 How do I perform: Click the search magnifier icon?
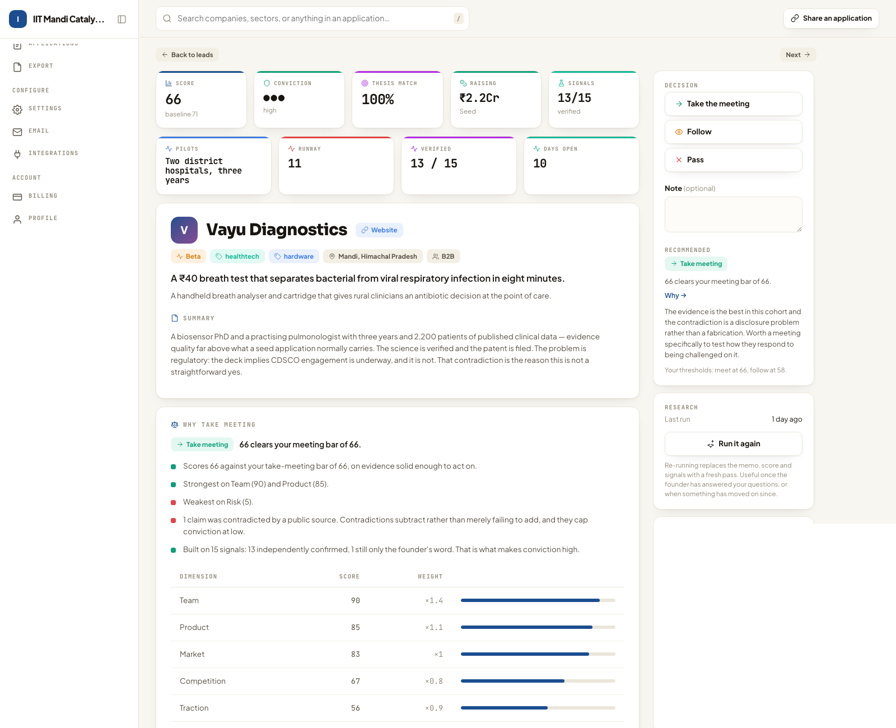[167, 18]
